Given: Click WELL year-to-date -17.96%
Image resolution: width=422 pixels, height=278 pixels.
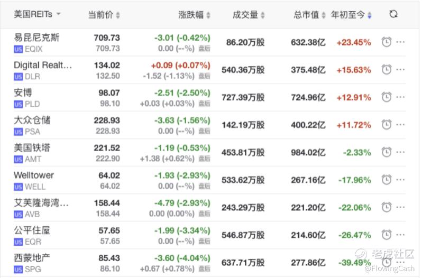Looking at the screenshot, I should point(355,180).
